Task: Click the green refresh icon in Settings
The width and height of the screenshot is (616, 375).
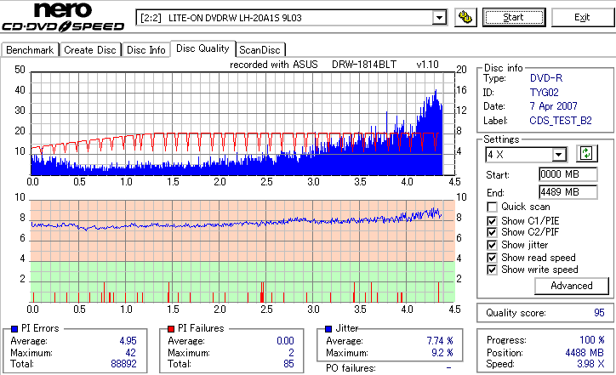Action: [586, 154]
